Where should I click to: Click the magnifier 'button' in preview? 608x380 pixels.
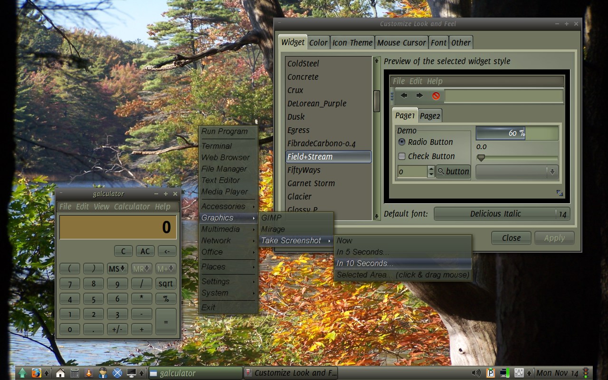(453, 171)
